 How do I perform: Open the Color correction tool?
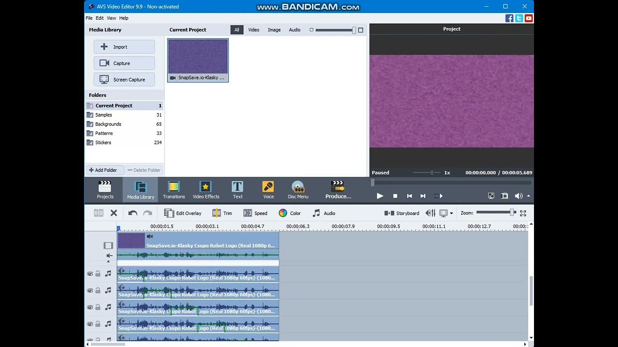pyautogui.click(x=290, y=213)
